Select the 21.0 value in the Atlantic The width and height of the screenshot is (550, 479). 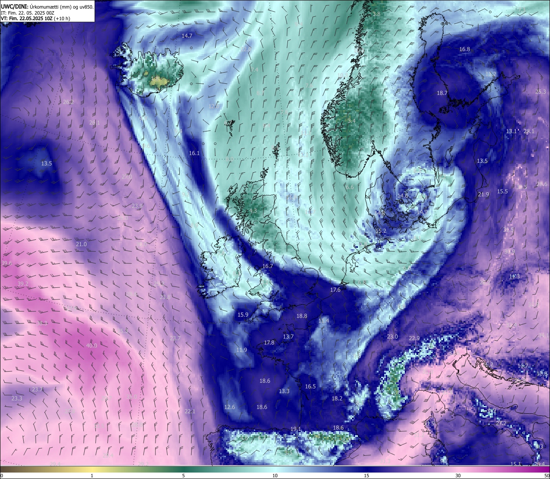pyautogui.click(x=81, y=244)
